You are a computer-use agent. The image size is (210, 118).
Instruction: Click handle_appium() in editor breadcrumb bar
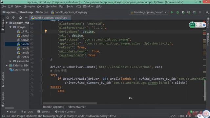tap(53, 107)
